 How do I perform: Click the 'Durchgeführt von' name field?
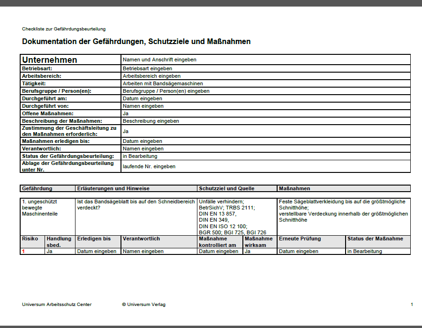[266, 106]
